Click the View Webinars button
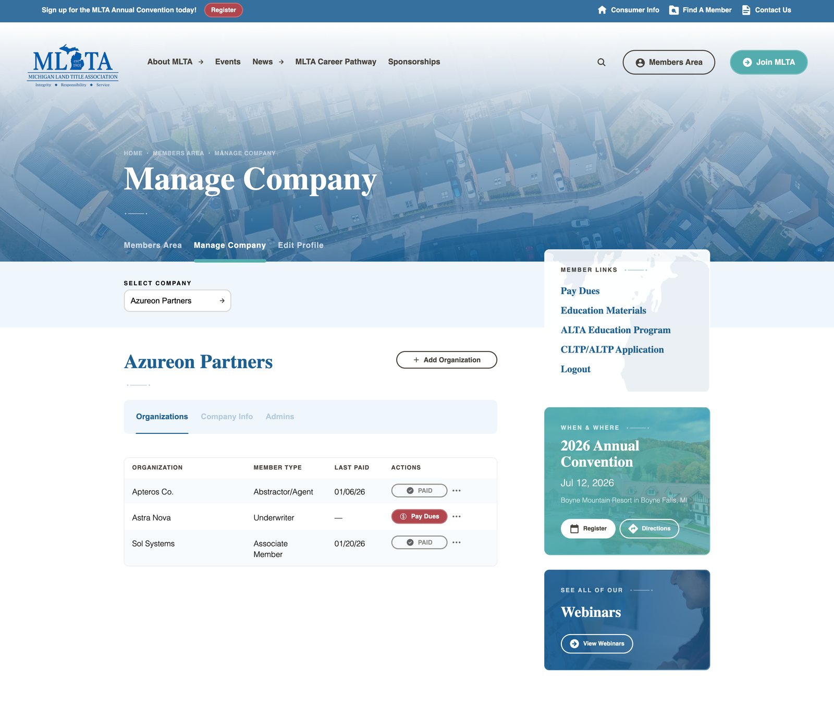Screen dimensions: 834x704 [x=597, y=644]
